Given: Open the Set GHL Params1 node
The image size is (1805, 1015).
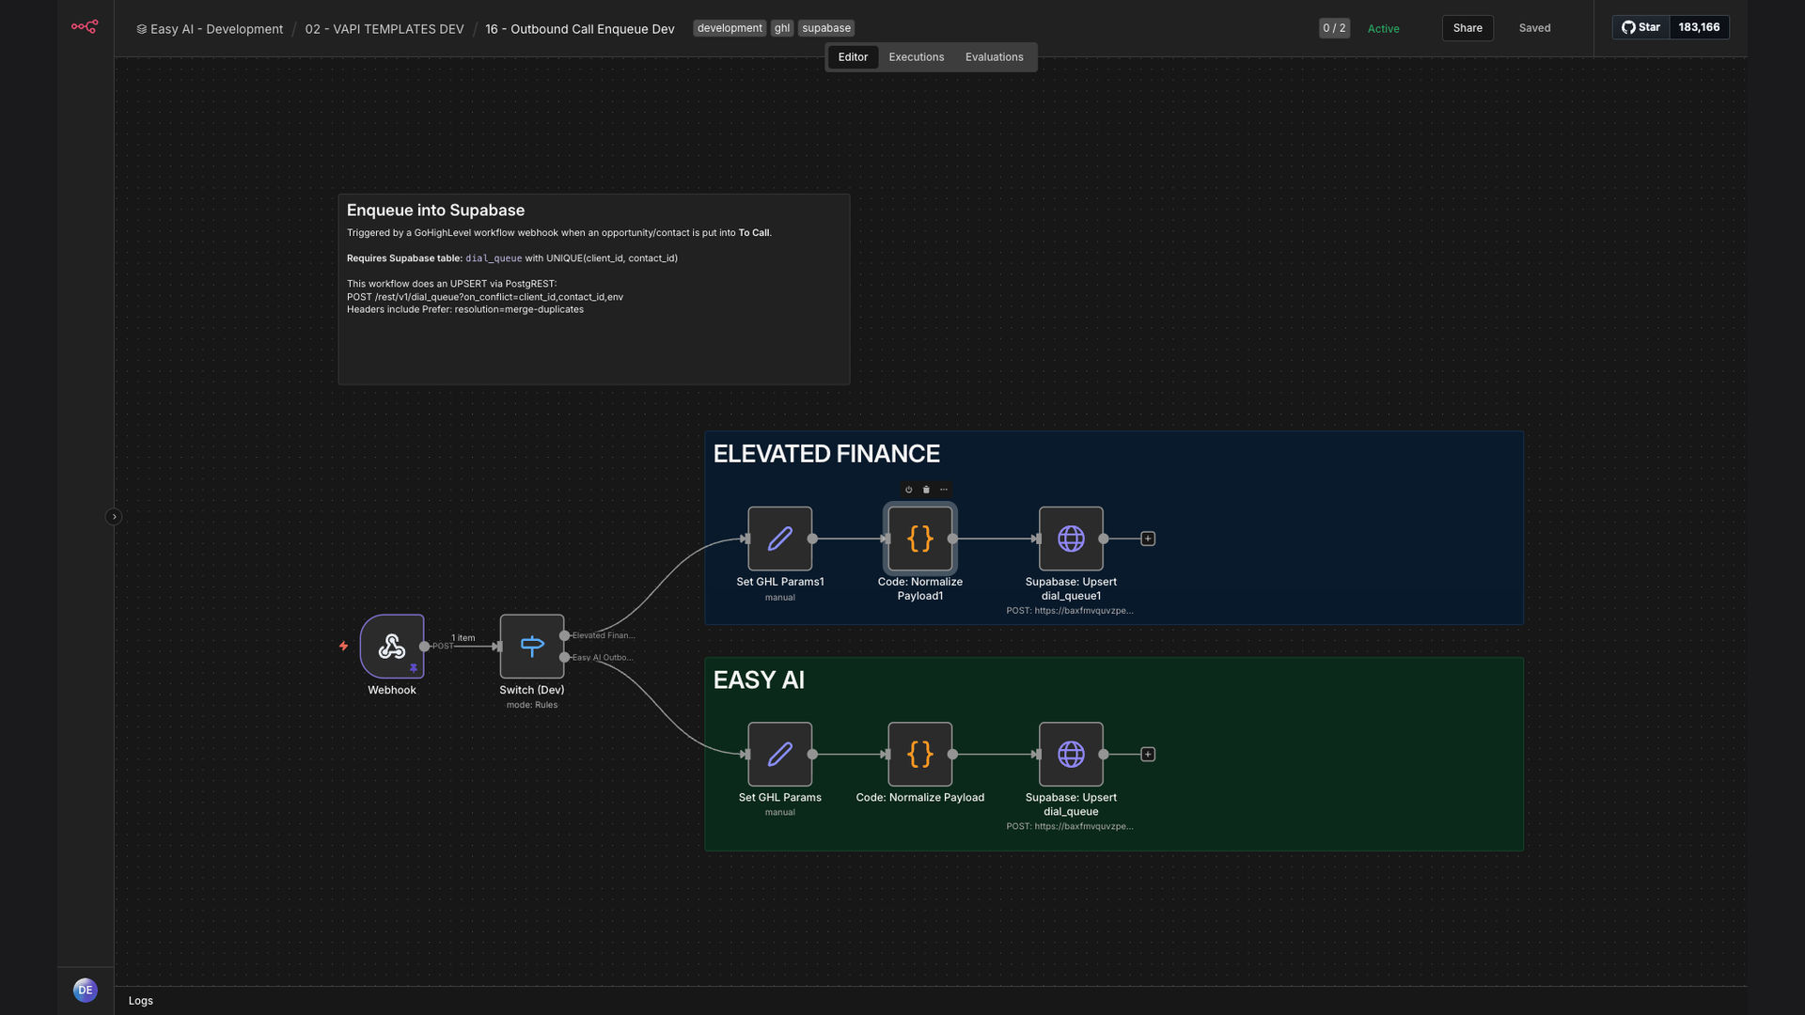Looking at the screenshot, I should [779, 539].
